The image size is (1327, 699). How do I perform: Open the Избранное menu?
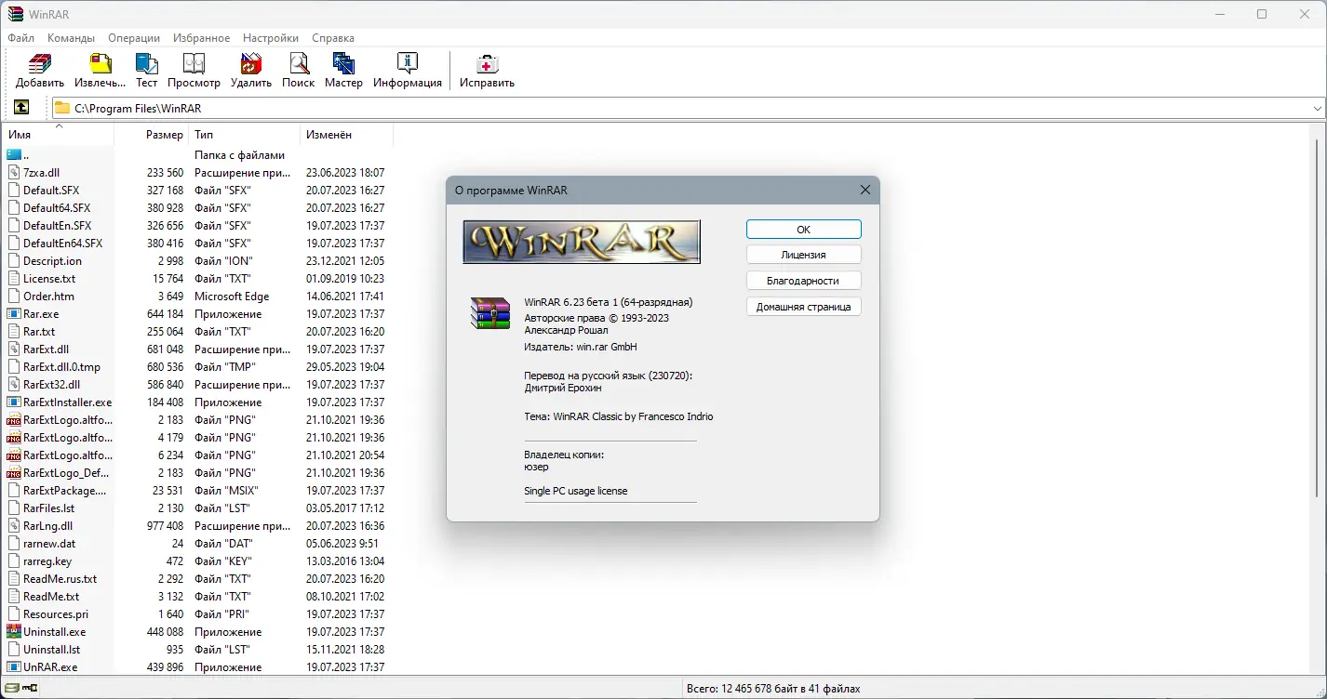click(x=201, y=38)
